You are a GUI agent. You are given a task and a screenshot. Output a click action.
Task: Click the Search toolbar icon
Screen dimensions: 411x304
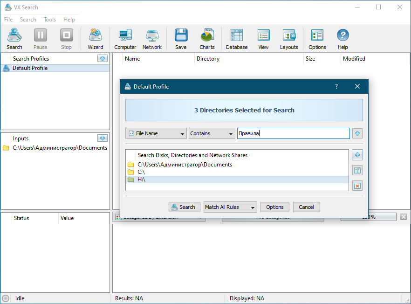[14, 39]
